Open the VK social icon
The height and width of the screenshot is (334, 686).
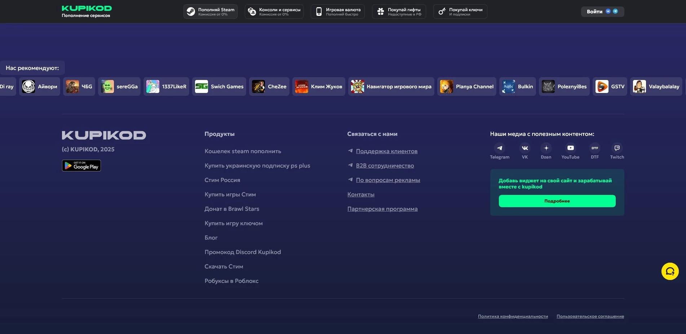pyautogui.click(x=525, y=148)
